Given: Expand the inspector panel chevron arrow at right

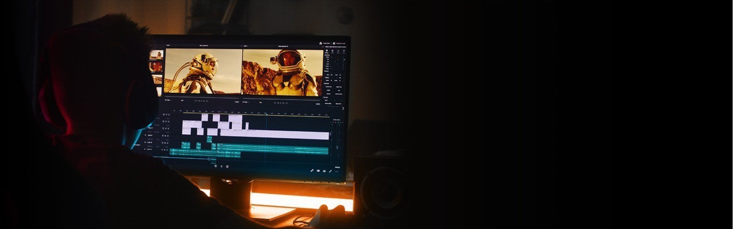Looking at the screenshot, I should (x=343, y=108).
